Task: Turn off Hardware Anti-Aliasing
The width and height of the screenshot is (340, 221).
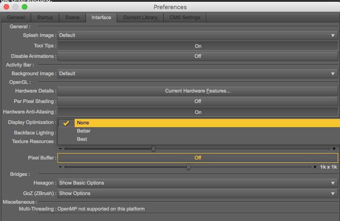Action: [198, 112]
